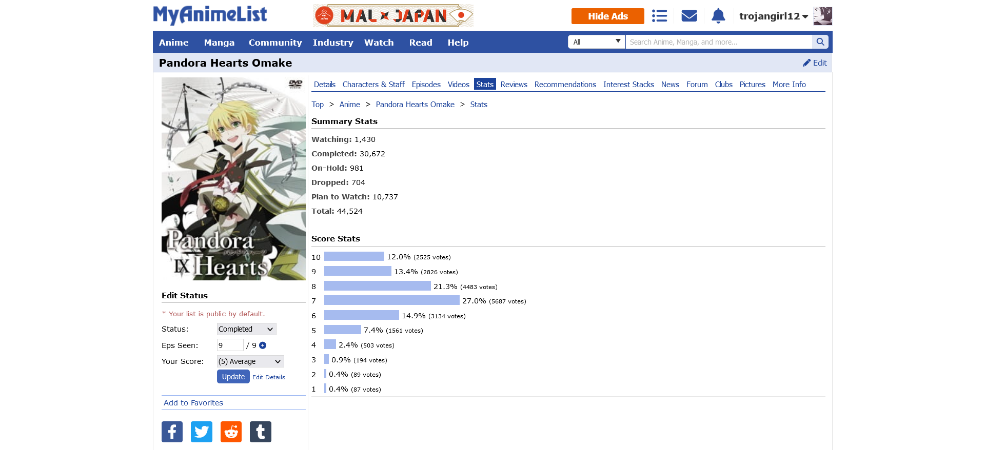
Task: Open the Manga menu
Action: (219, 43)
